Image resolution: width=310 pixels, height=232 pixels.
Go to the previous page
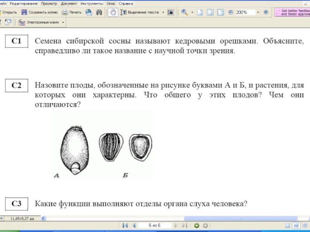(x=134, y=225)
